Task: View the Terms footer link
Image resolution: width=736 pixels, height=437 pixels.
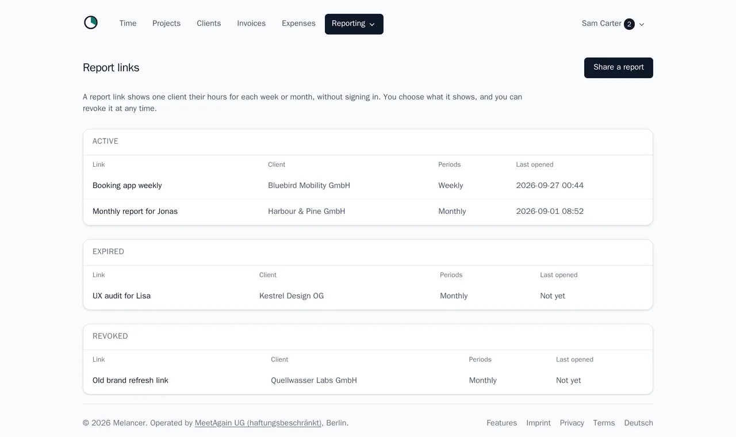Action: click(604, 423)
